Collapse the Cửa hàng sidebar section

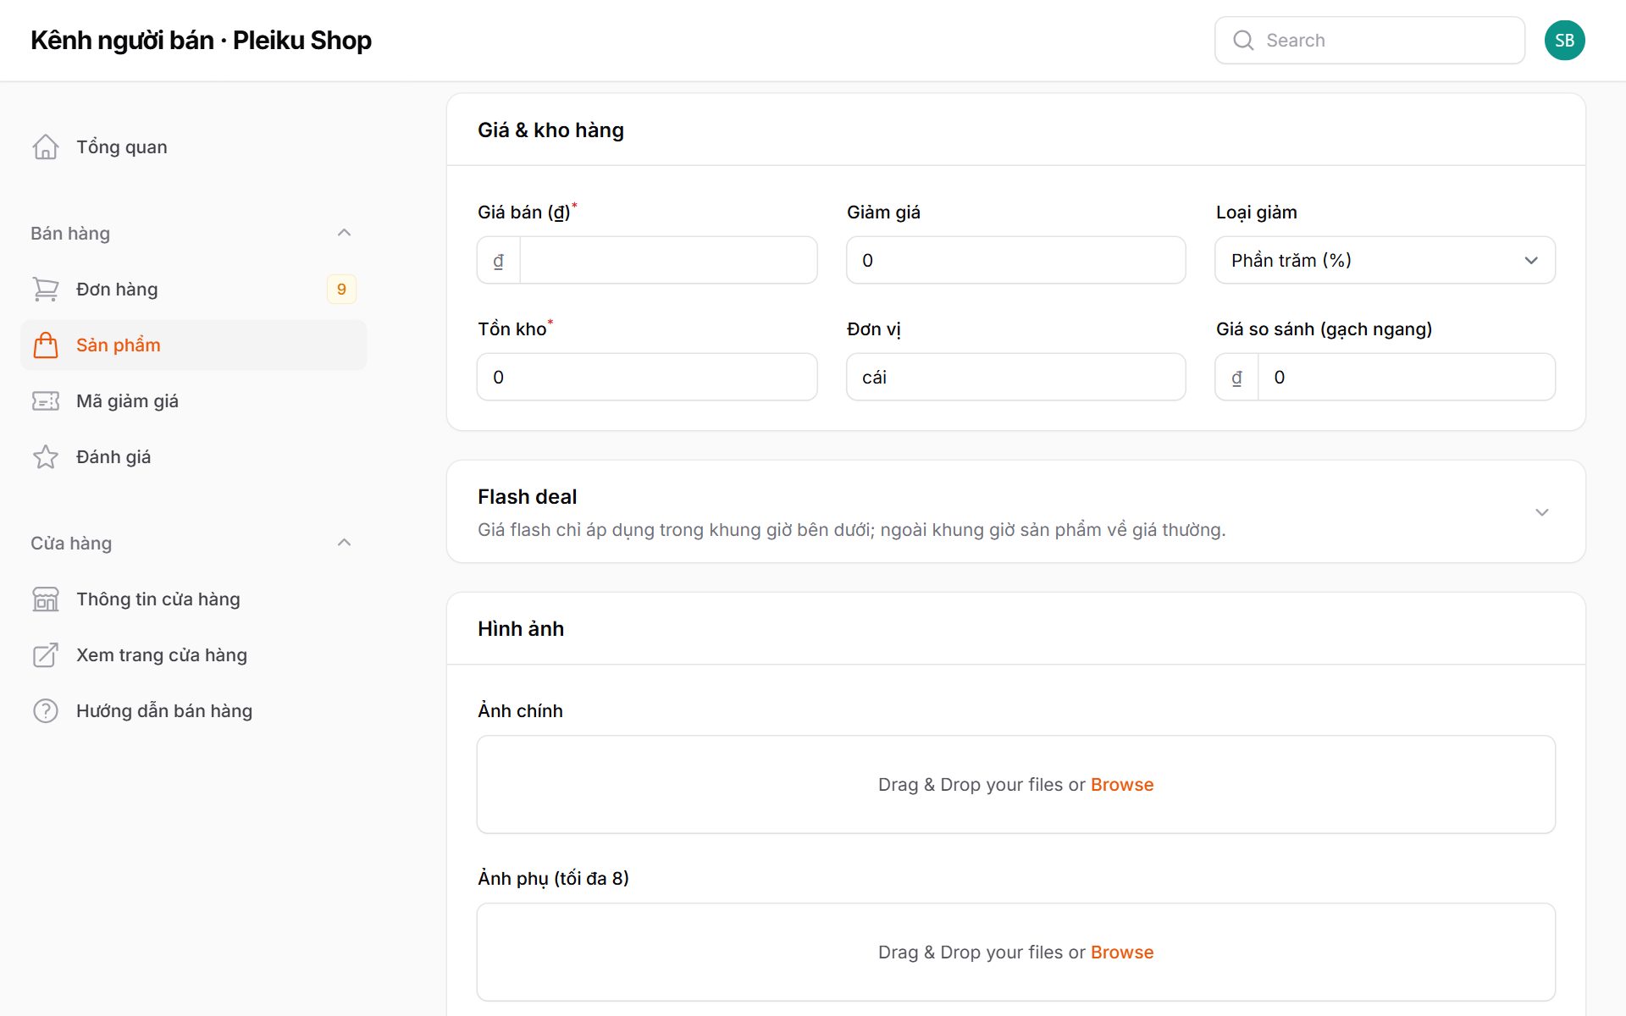click(344, 543)
